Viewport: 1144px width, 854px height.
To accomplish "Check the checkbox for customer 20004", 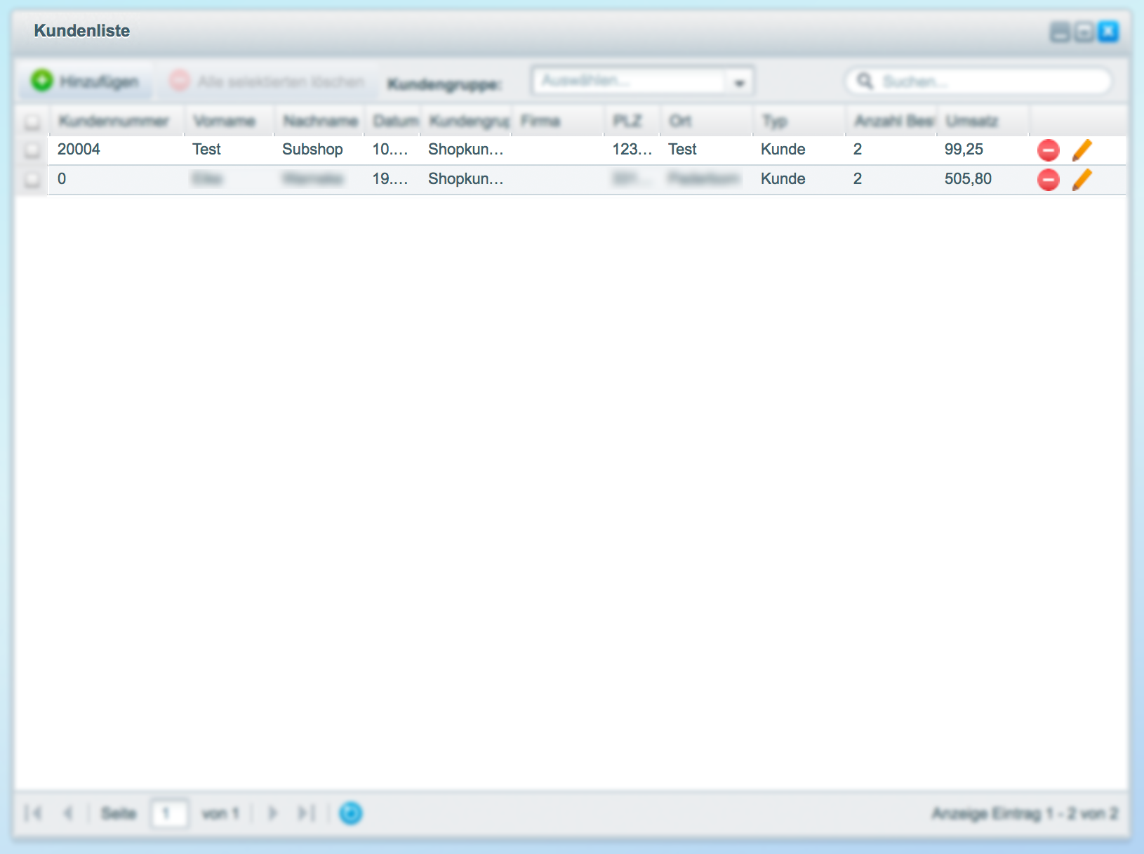I will [32, 150].
